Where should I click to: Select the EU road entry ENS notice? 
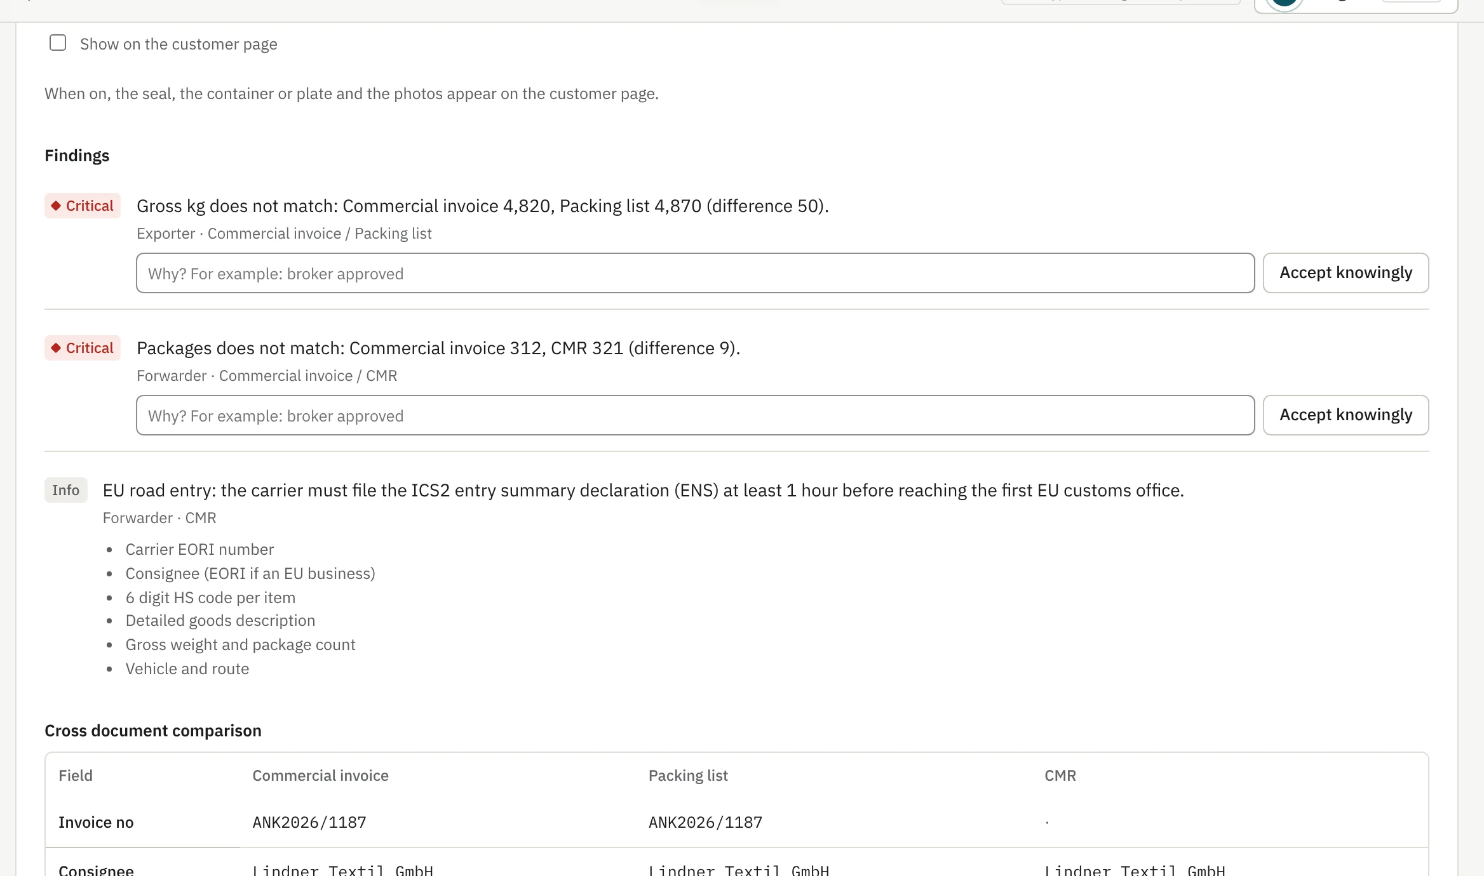coord(644,490)
